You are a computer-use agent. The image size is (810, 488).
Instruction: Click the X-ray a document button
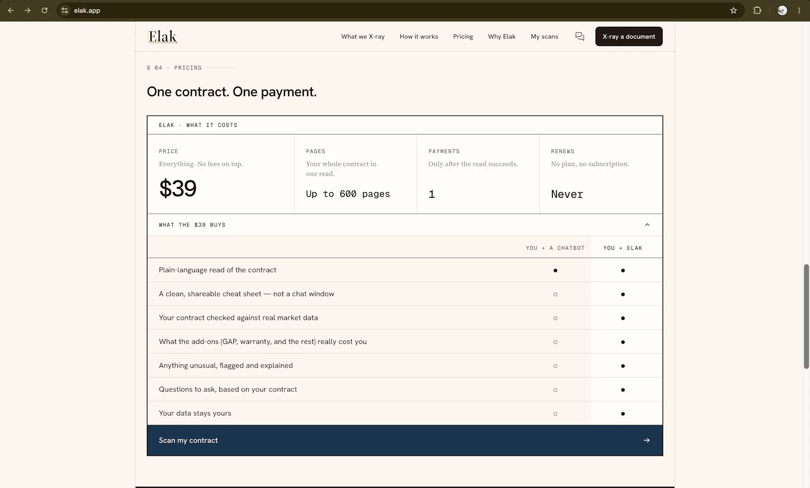click(x=629, y=36)
